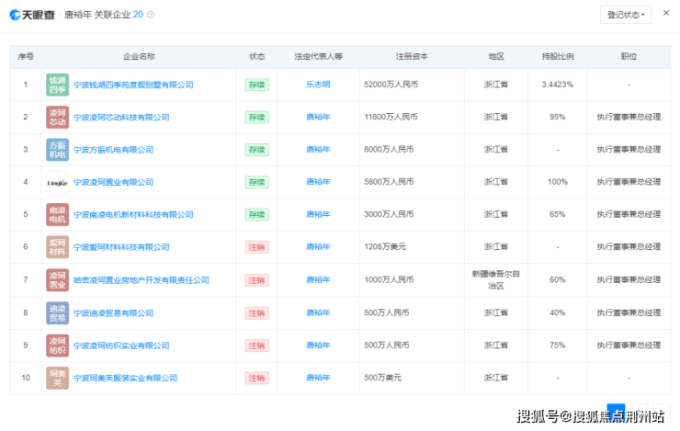The width and height of the screenshot is (680, 431).
Task: Click the 方振机电 company logo
Action: tap(57, 150)
